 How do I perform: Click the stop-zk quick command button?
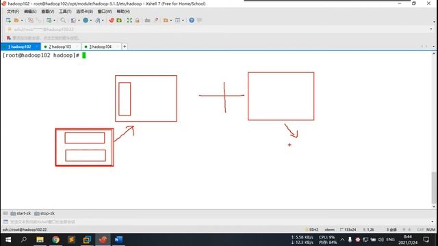44,213
